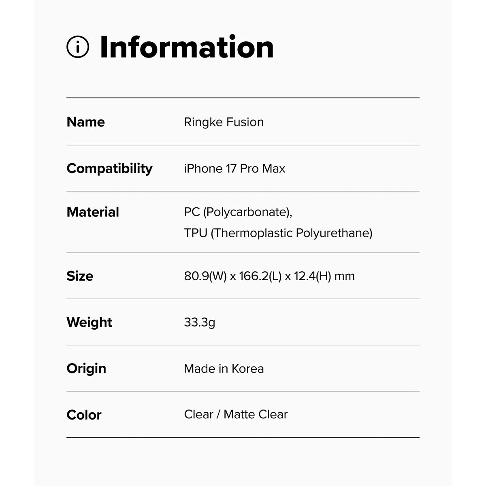The width and height of the screenshot is (486, 486).
Task: Click the PC (Polycarbonate) text
Action: pos(238,212)
